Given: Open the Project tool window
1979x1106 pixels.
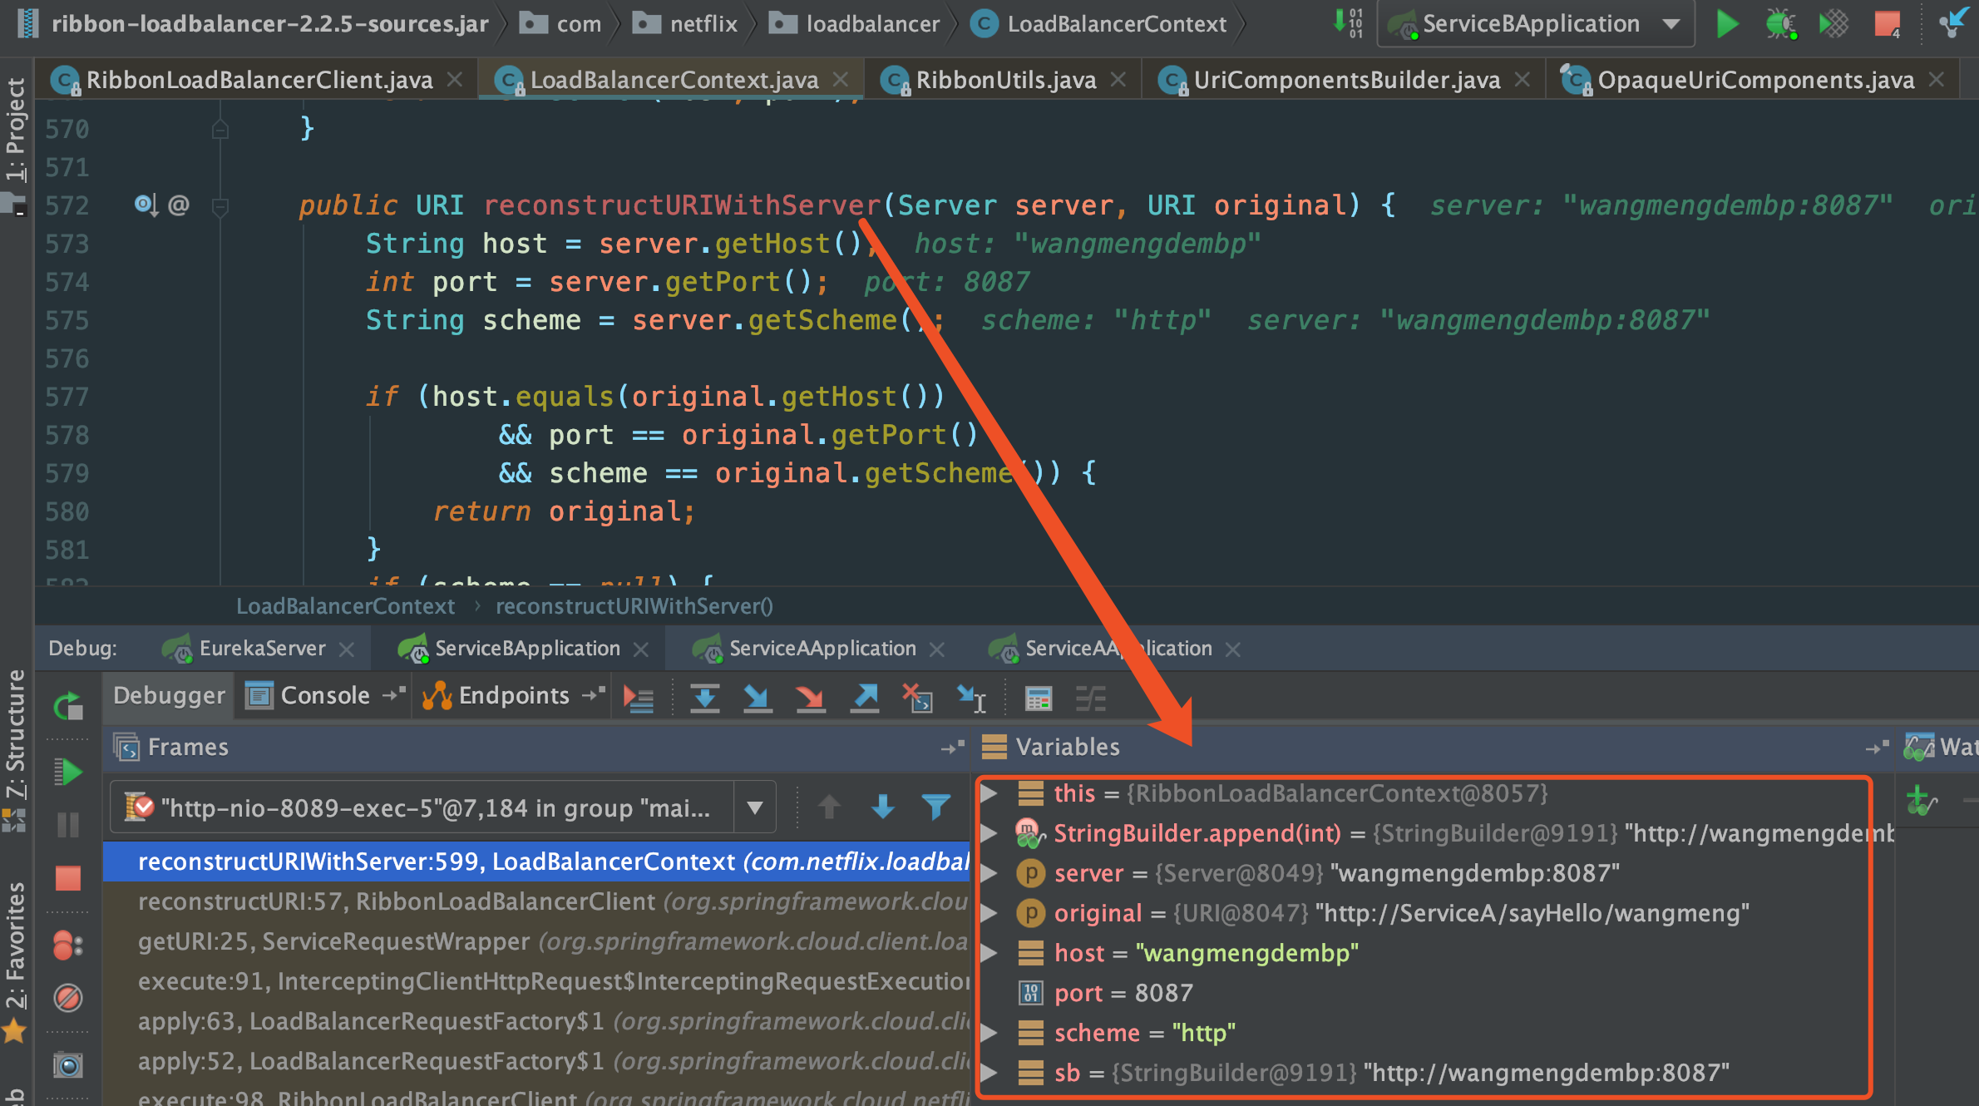Looking at the screenshot, I should click(16, 129).
